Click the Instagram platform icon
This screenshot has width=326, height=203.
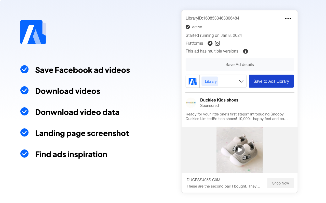217,43
